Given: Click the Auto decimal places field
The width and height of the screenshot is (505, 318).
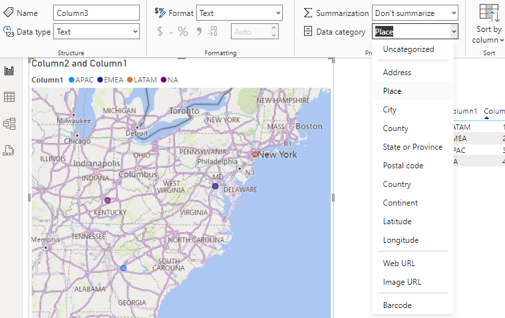Looking at the screenshot, I should tap(251, 31).
